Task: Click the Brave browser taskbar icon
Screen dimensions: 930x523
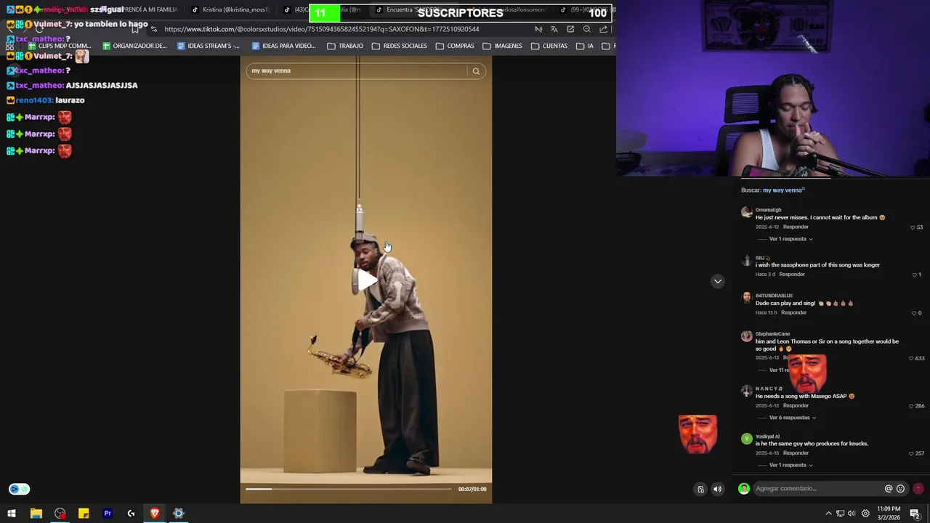Action: [x=155, y=514]
